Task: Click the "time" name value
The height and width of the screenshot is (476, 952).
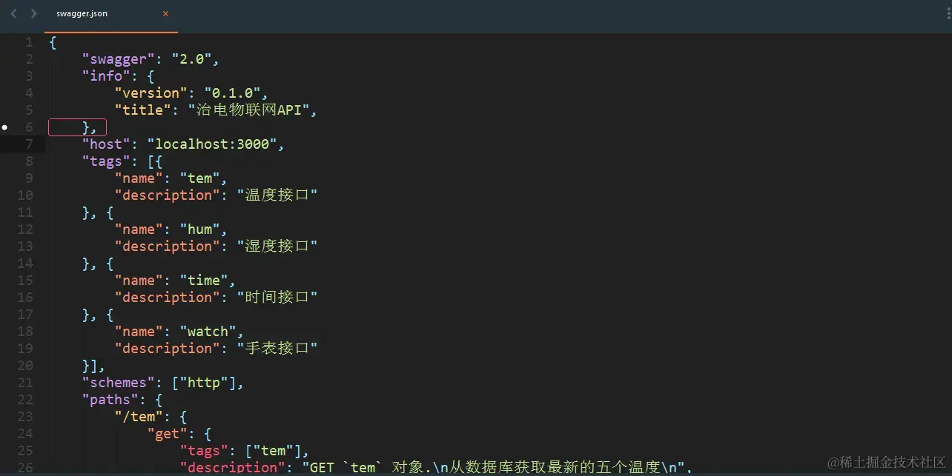Action: [204, 281]
